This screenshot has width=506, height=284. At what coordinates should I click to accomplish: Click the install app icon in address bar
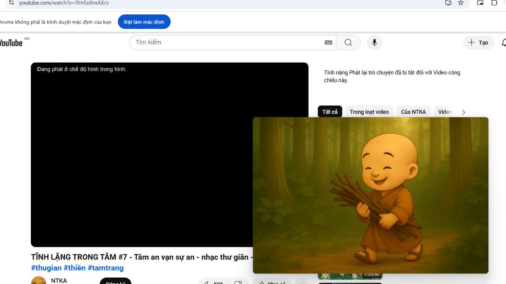tap(448, 3)
